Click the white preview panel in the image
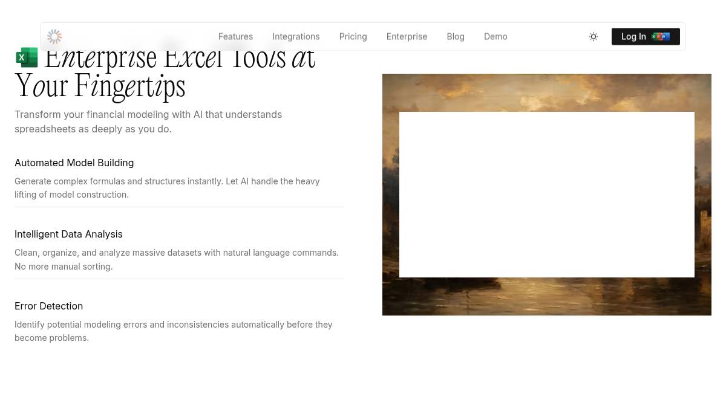Image resolution: width=726 pixels, height=408 pixels. (546, 194)
